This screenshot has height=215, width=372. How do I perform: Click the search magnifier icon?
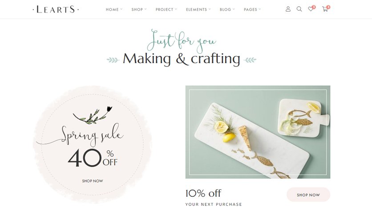(299, 9)
